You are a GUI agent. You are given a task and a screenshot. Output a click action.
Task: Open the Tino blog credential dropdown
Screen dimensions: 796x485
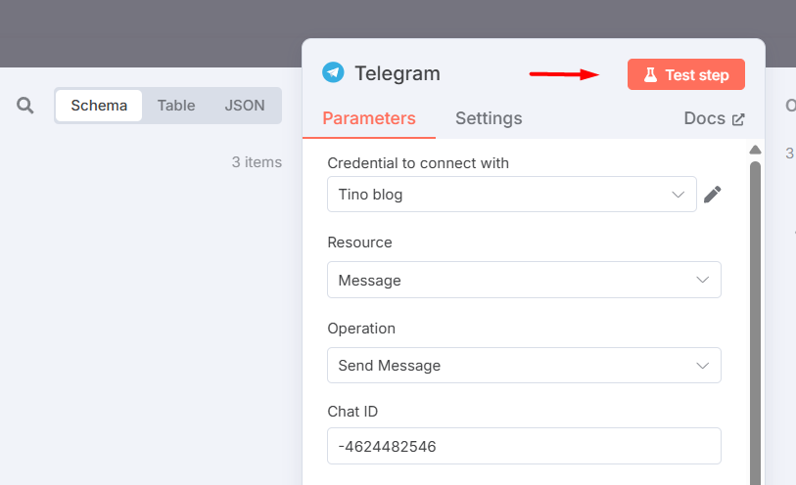(512, 195)
